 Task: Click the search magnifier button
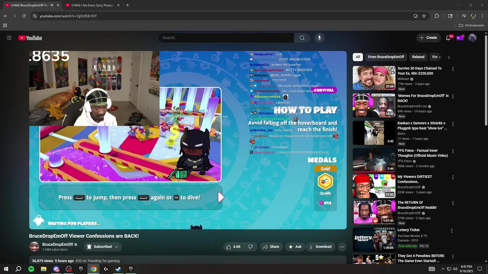click(302, 38)
